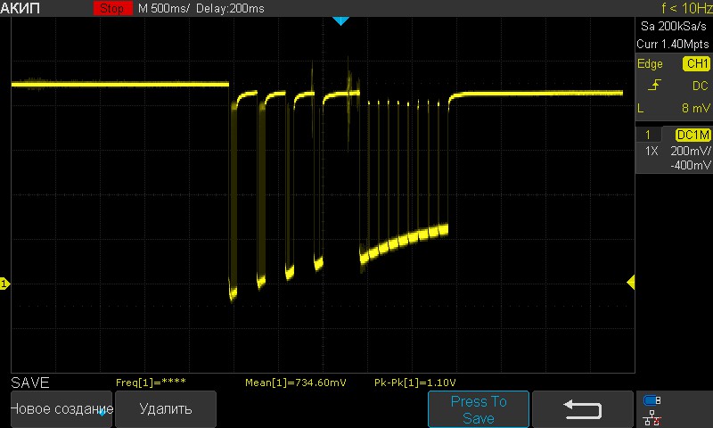Click the USB device status icon
This screenshot has height=428, width=713.
tap(652, 400)
